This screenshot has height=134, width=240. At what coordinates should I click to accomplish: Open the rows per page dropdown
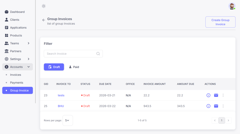click(x=67, y=121)
